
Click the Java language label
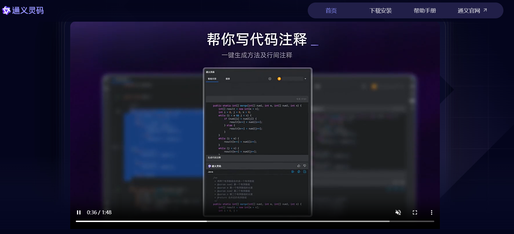[x=210, y=172]
